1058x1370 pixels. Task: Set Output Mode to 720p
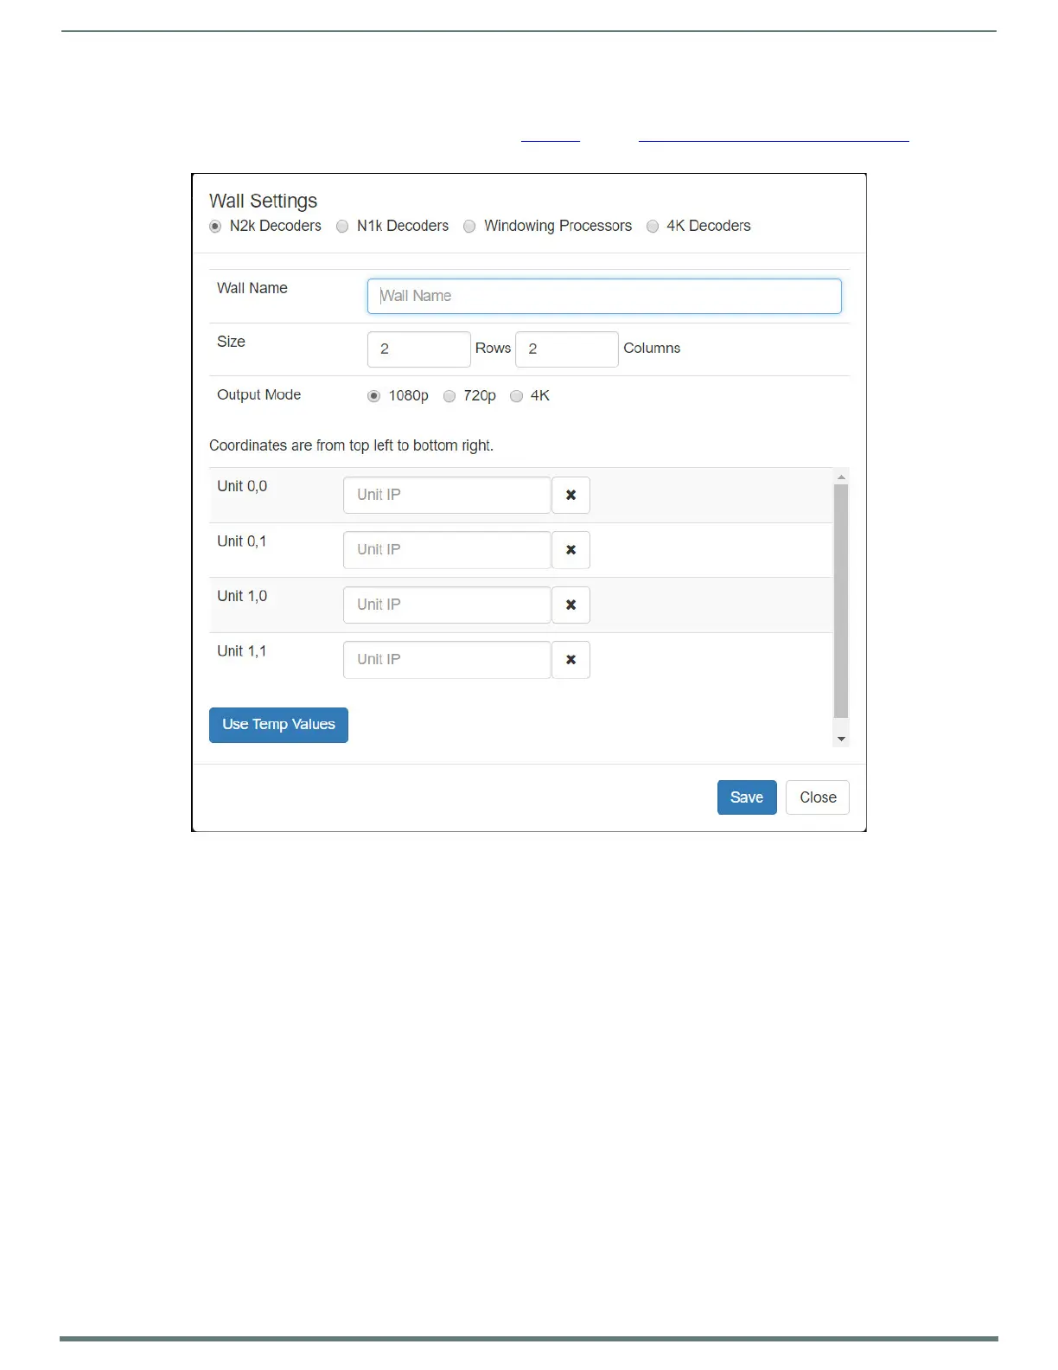click(x=449, y=396)
